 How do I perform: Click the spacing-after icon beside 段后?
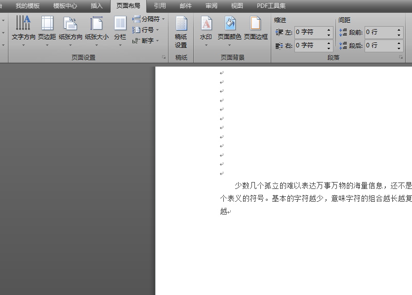coord(343,46)
